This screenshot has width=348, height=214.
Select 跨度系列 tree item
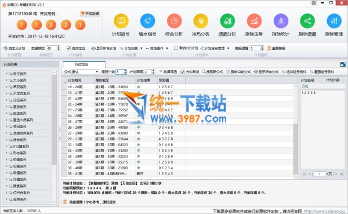(x=20, y=186)
